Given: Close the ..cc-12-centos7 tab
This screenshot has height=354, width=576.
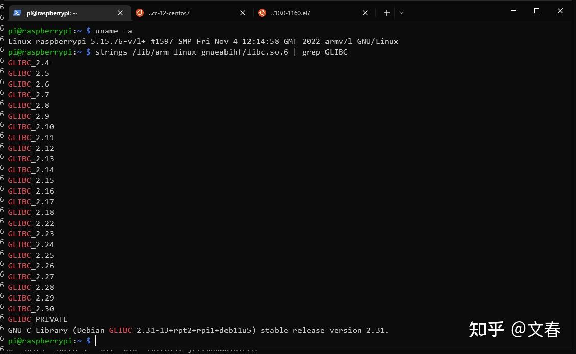Looking at the screenshot, I should point(243,13).
